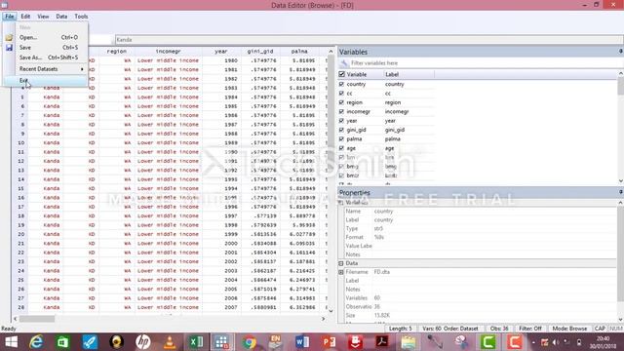
Task: Switch to the Stata taskbar icon
Action: pos(222,342)
